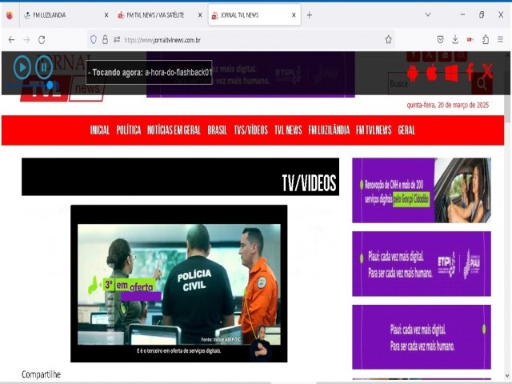
Task: Open the BRASIL menu item
Action: click(217, 130)
